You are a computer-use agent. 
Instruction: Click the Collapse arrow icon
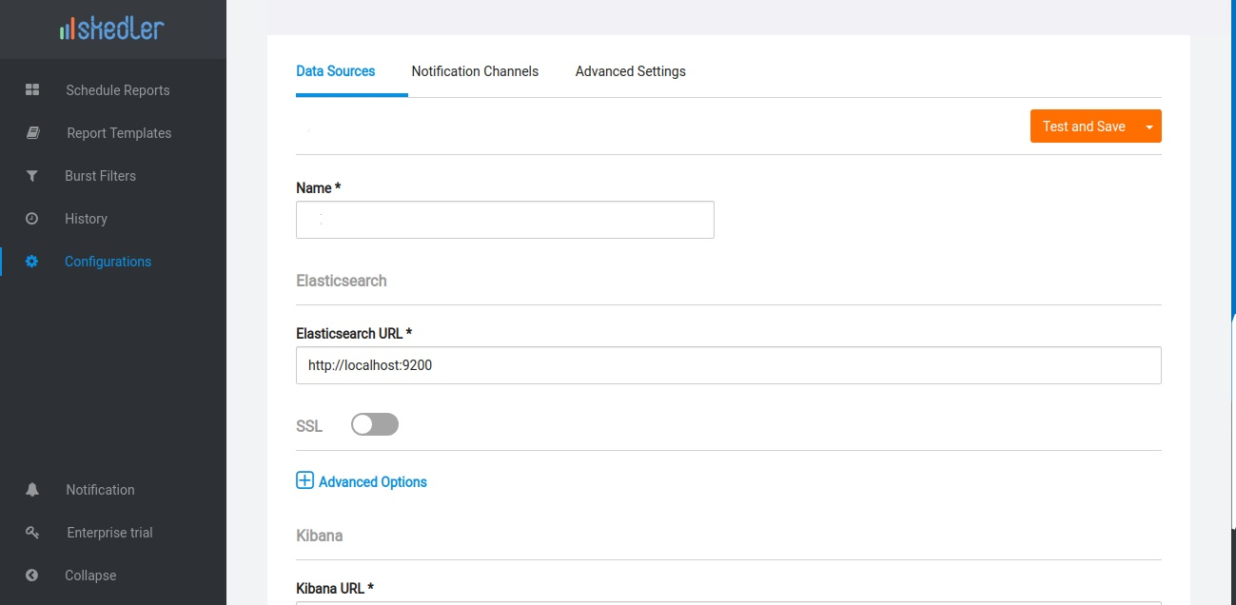coord(32,576)
